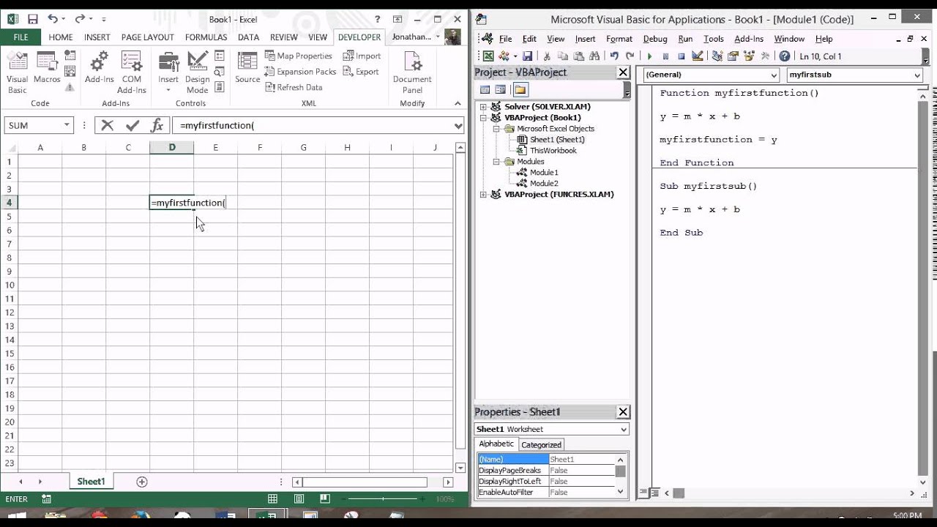The width and height of the screenshot is (937, 527).
Task: Toggle Design Mode in Controls group
Action: 197,73
